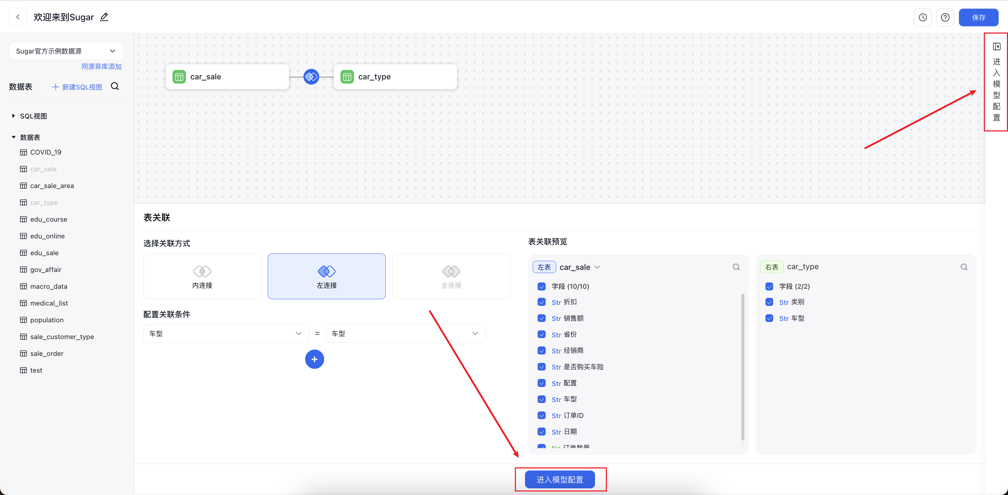Click the test table icon
This screenshot has width=1008, height=495.
[23, 371]
